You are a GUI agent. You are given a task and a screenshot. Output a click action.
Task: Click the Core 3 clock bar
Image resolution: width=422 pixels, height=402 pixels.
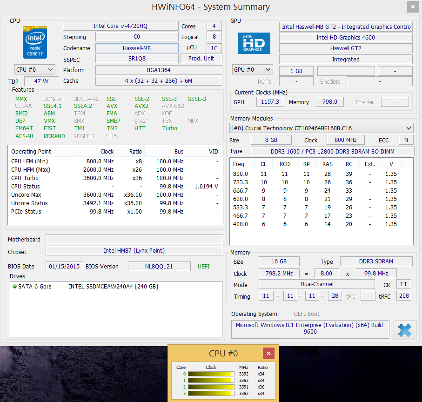point(211,393)
